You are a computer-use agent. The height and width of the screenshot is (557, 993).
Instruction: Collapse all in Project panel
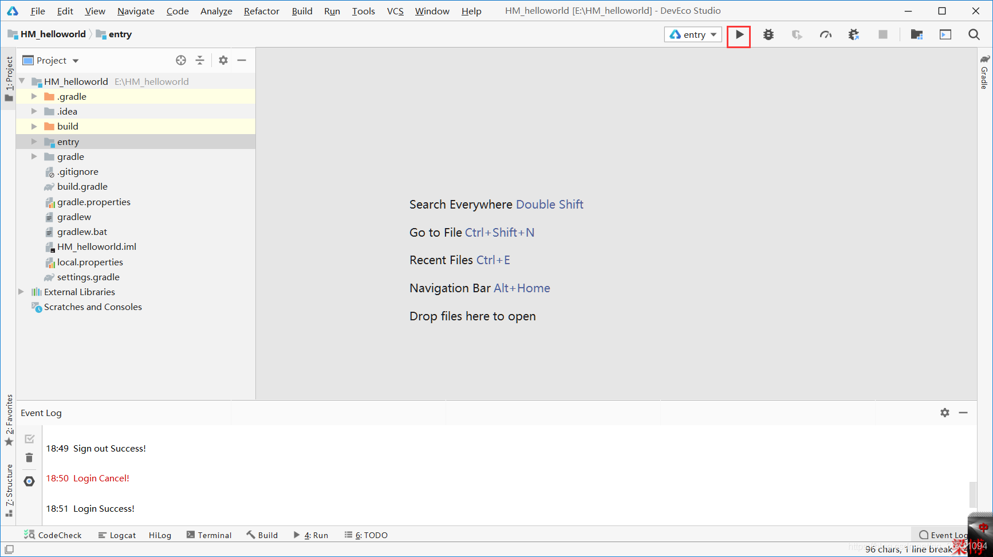click(200, 60)
